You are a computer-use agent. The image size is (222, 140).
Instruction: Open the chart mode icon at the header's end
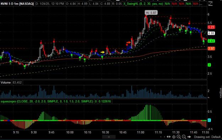tap(210, 4)
